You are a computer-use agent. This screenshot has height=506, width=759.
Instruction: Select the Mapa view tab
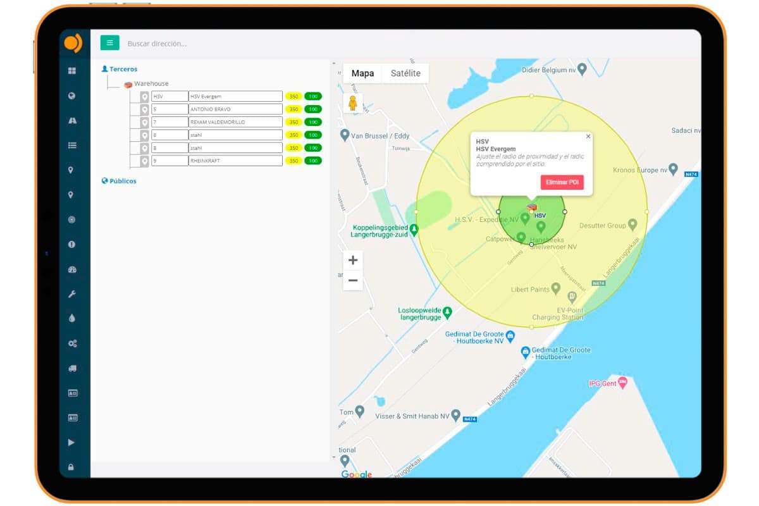point(362,73)
